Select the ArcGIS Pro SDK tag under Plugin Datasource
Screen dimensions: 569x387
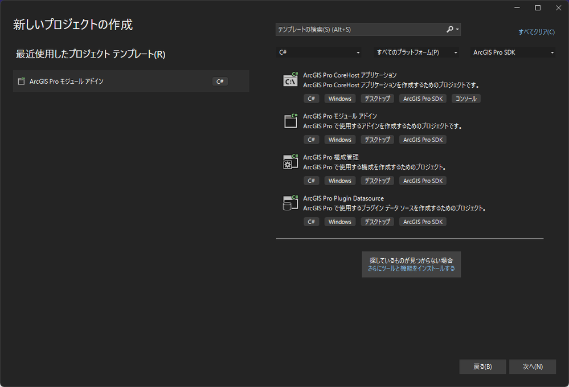[x=423, y=221]
